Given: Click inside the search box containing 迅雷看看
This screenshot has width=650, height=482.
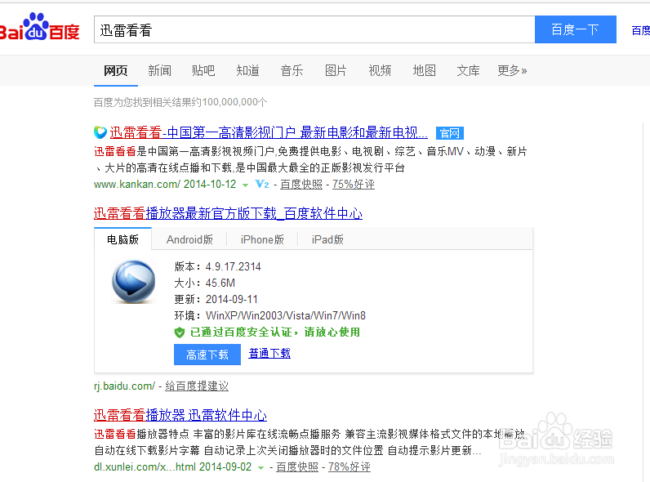Looking at the screenshot, I should [314, 29].
